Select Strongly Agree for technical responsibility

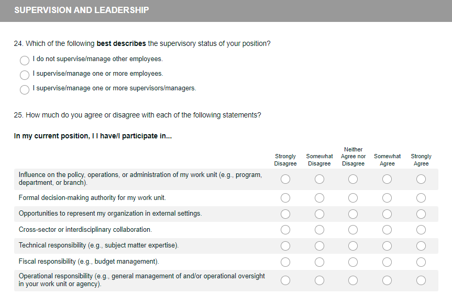(421, 245)
